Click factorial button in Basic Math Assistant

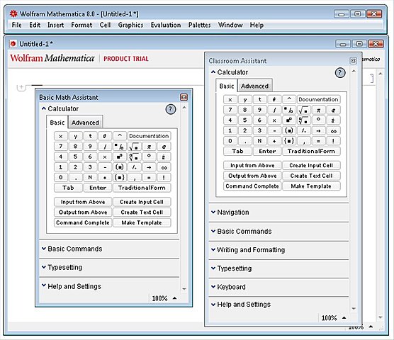pos(164,177)
